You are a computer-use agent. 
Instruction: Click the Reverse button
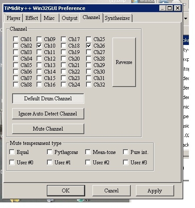(x=124, y=62)
